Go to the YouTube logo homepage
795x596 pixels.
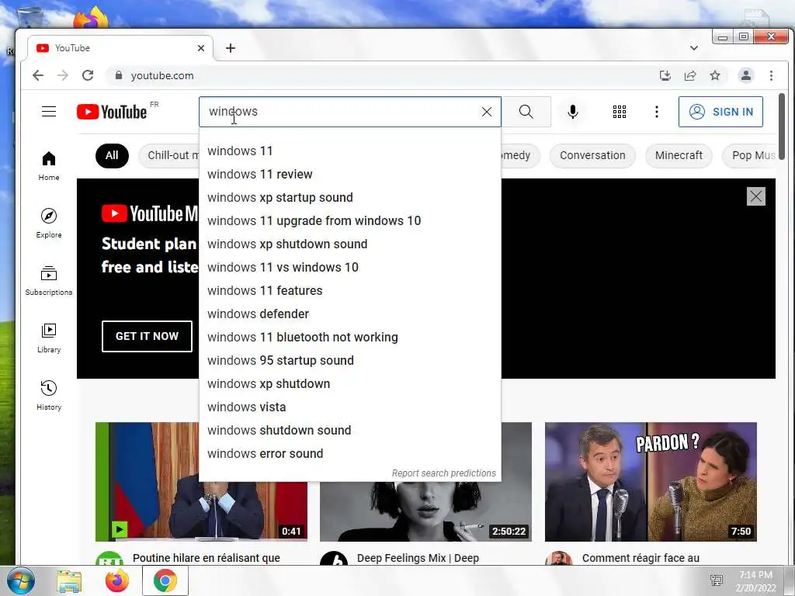coord(112,112)
